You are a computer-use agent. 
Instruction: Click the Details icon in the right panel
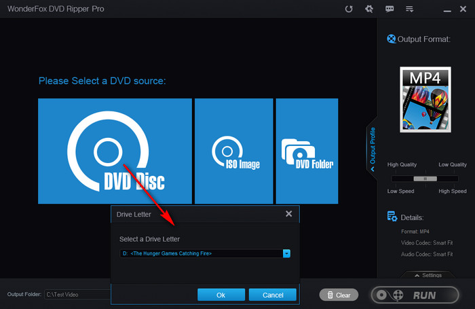click(x=392, y=217)
